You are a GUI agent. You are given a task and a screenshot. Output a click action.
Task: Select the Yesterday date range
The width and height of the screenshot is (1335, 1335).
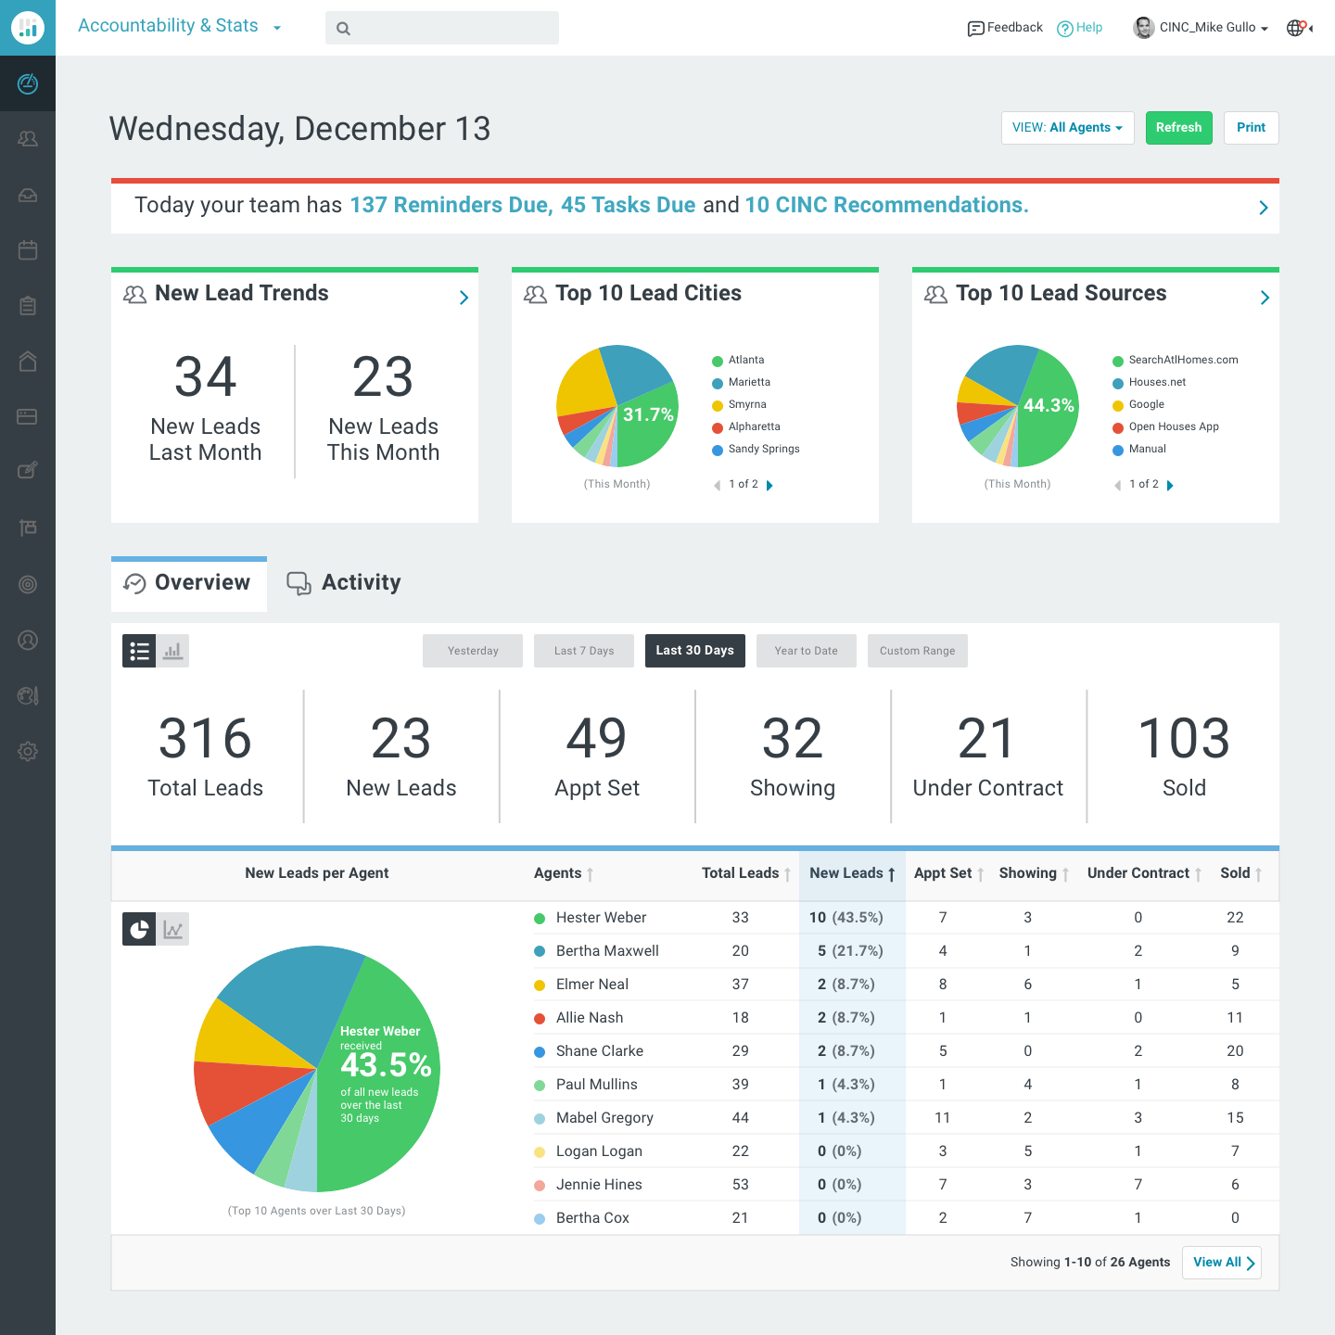pyautogui.click(x=473, y=651)
